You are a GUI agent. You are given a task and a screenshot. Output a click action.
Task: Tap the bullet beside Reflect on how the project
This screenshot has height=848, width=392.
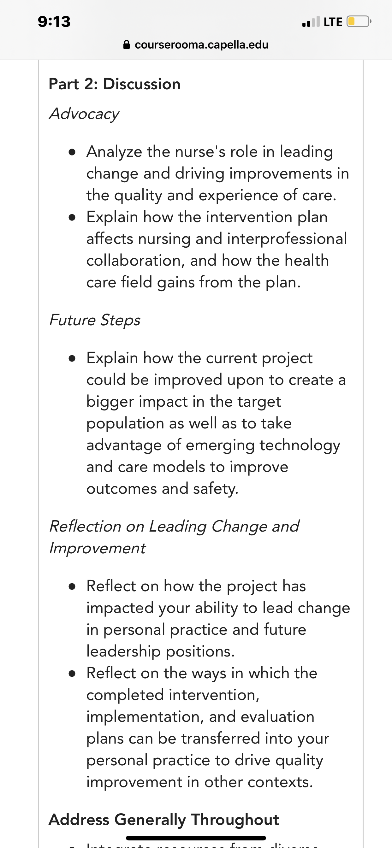pos(73,587)
